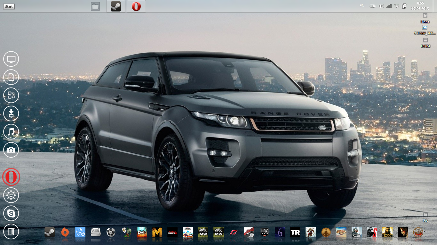Image resolution: width=437 pixels, height=245 pixels.
Task: Open the clock showing 8:55
Action: click(421, 6)
